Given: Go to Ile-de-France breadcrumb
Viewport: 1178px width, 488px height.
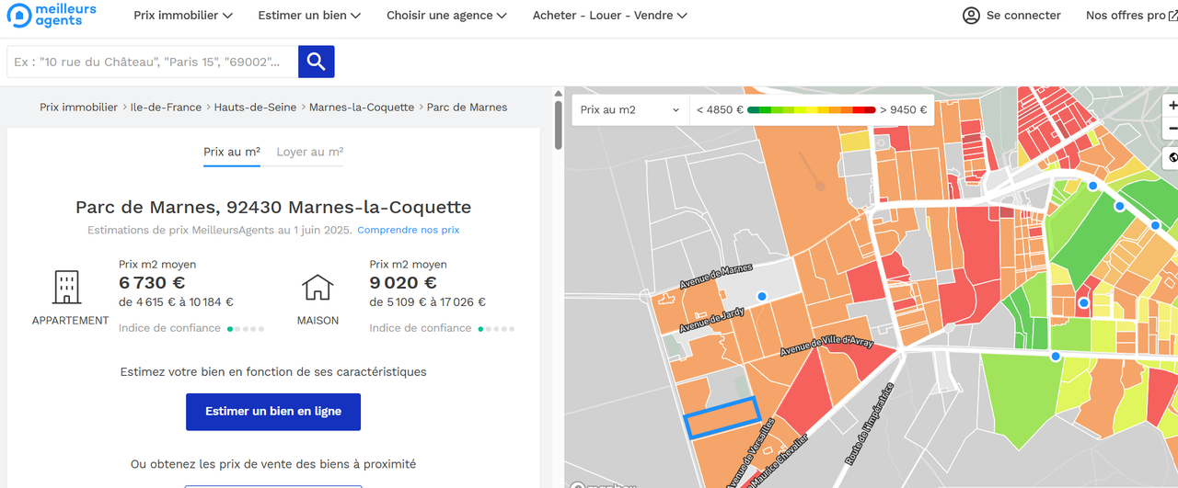Looking at the screenshot, I should click(166, 108).
